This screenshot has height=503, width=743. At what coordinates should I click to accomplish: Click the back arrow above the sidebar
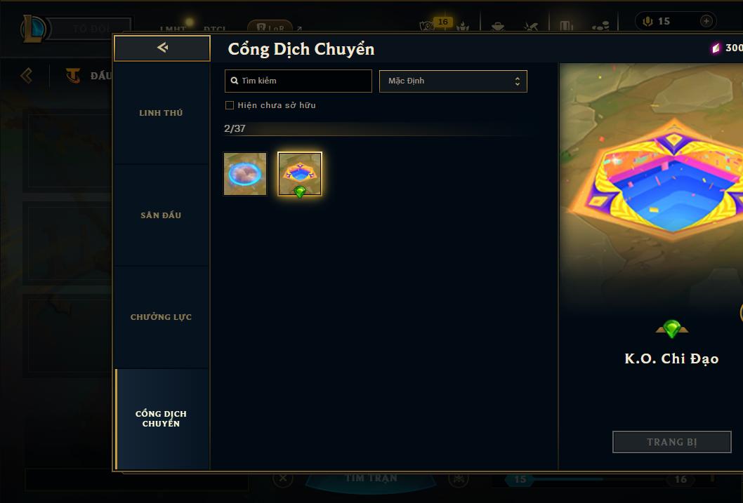[162, 47]
